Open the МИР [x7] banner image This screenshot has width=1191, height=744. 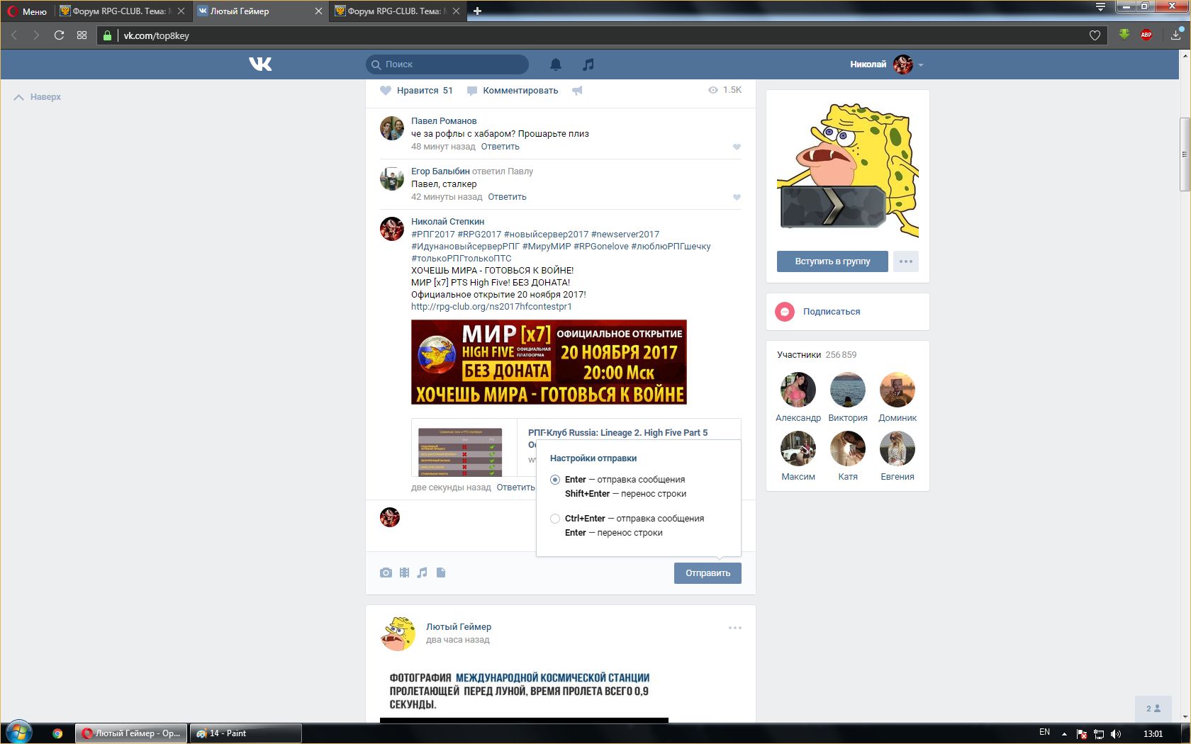(549, 362)
